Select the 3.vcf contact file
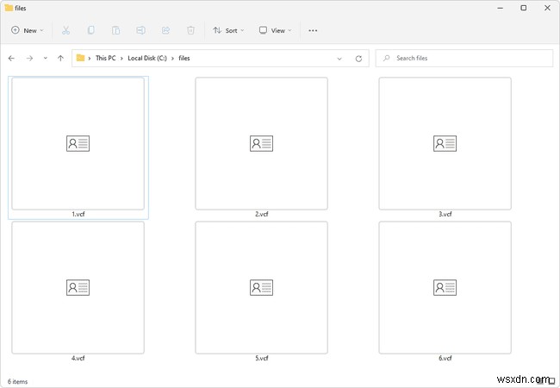The height and width of the screenshot is (388, 560). pos(445,144)
